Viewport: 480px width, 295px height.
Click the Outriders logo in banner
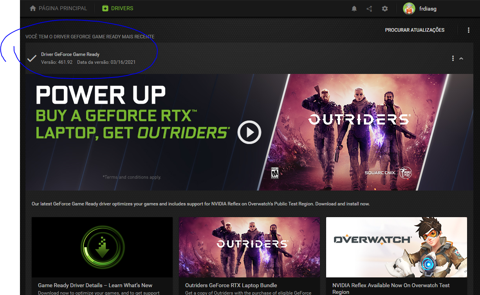pos(359,119)
